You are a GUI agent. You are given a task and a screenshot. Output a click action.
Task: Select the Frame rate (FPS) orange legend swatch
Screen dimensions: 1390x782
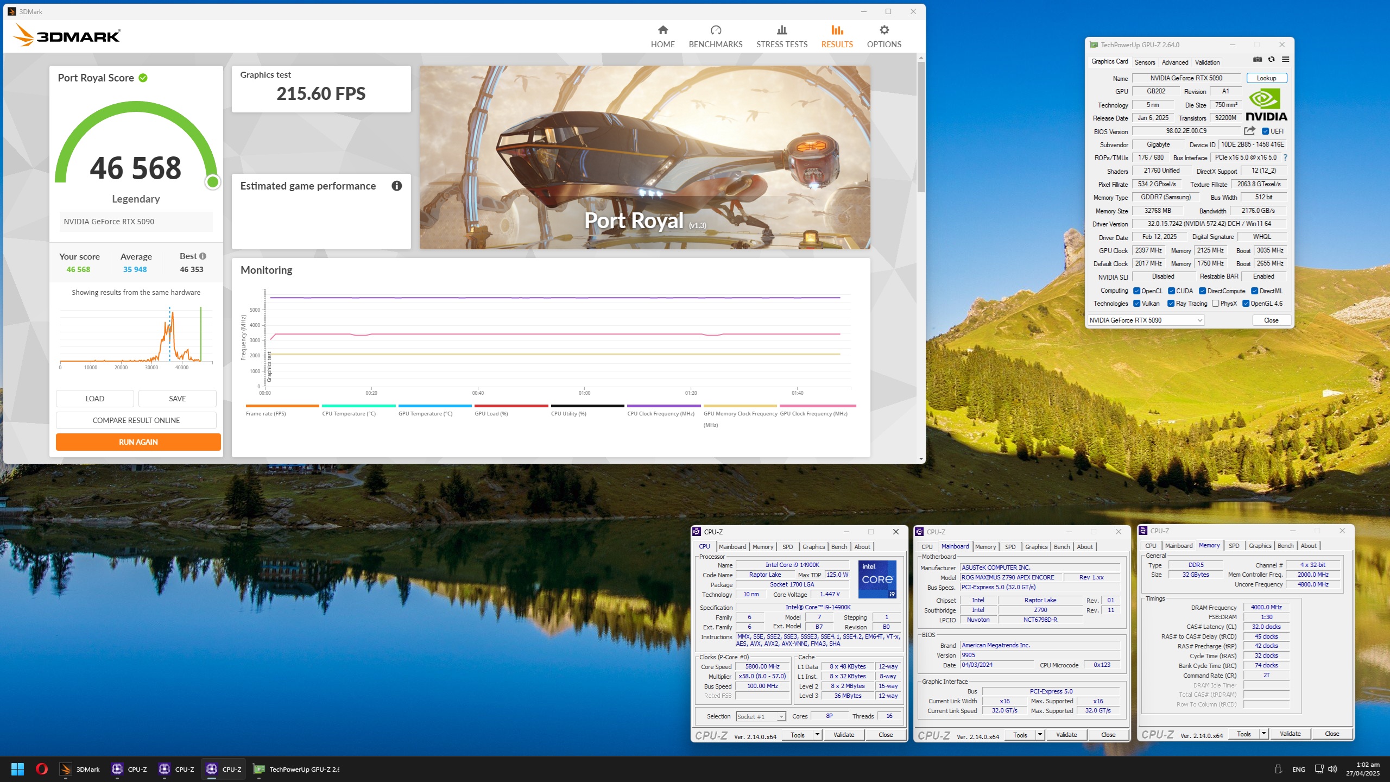tap(282, 406)
